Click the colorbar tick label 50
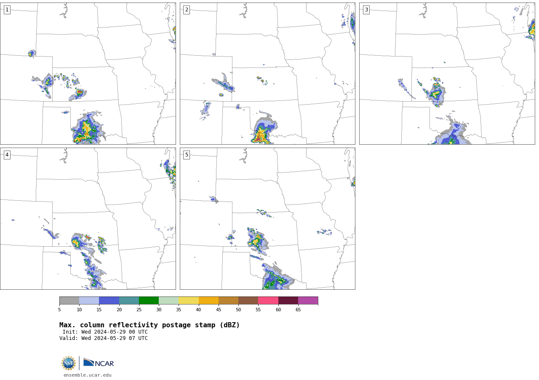The height and width of the screenshot is (380, 539). [238, 310]
